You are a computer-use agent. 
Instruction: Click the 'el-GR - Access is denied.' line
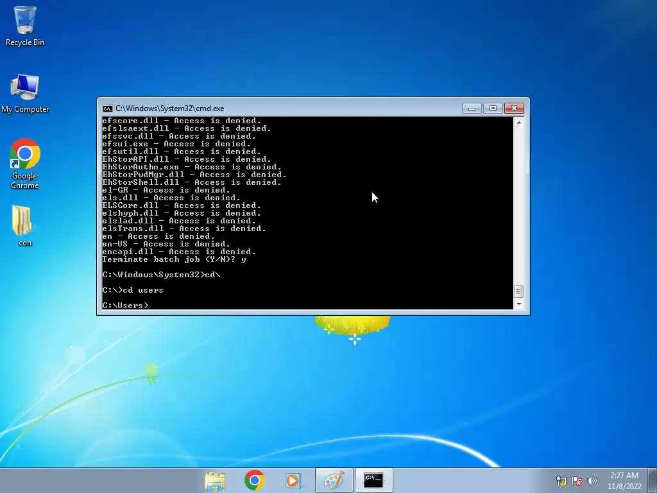pyautogui.click(x=166, y=190)
